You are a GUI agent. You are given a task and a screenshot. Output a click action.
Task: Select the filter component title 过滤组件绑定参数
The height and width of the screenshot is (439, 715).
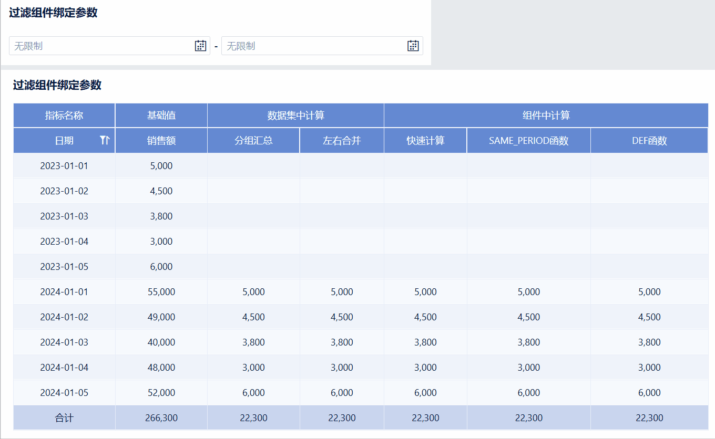[53, 13]
